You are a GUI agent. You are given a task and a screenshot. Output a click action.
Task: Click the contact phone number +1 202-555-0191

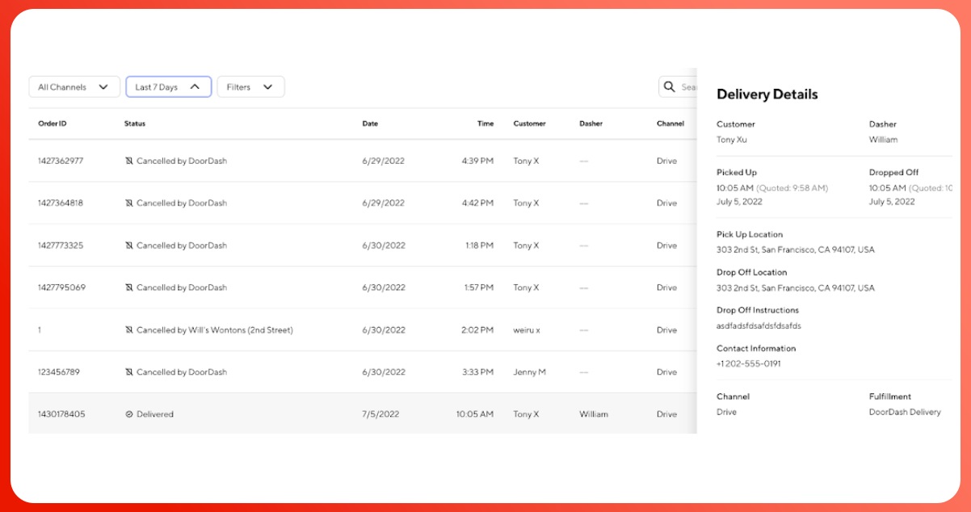749,363
